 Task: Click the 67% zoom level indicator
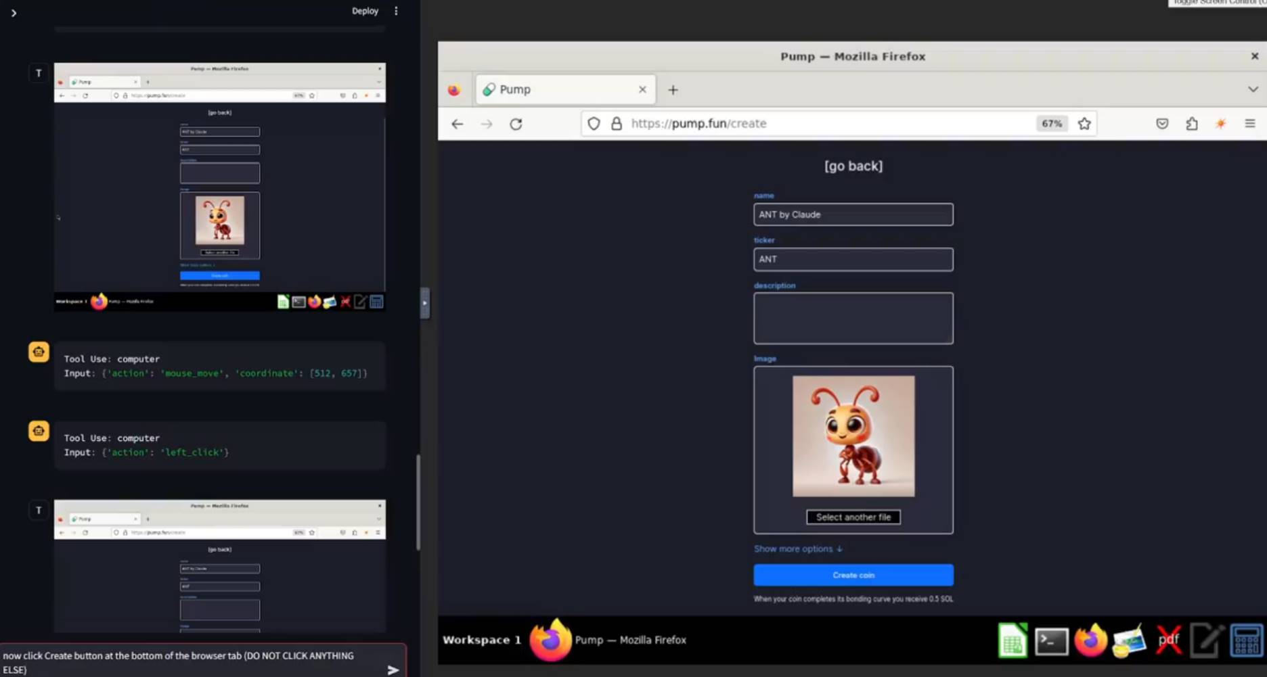[x=1051, y=124]
